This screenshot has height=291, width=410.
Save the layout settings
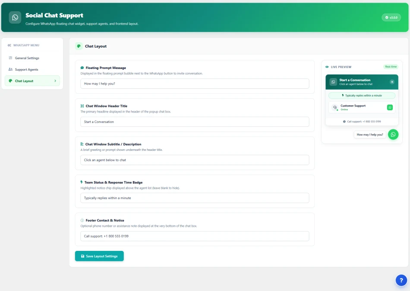(x=99, y=256)
